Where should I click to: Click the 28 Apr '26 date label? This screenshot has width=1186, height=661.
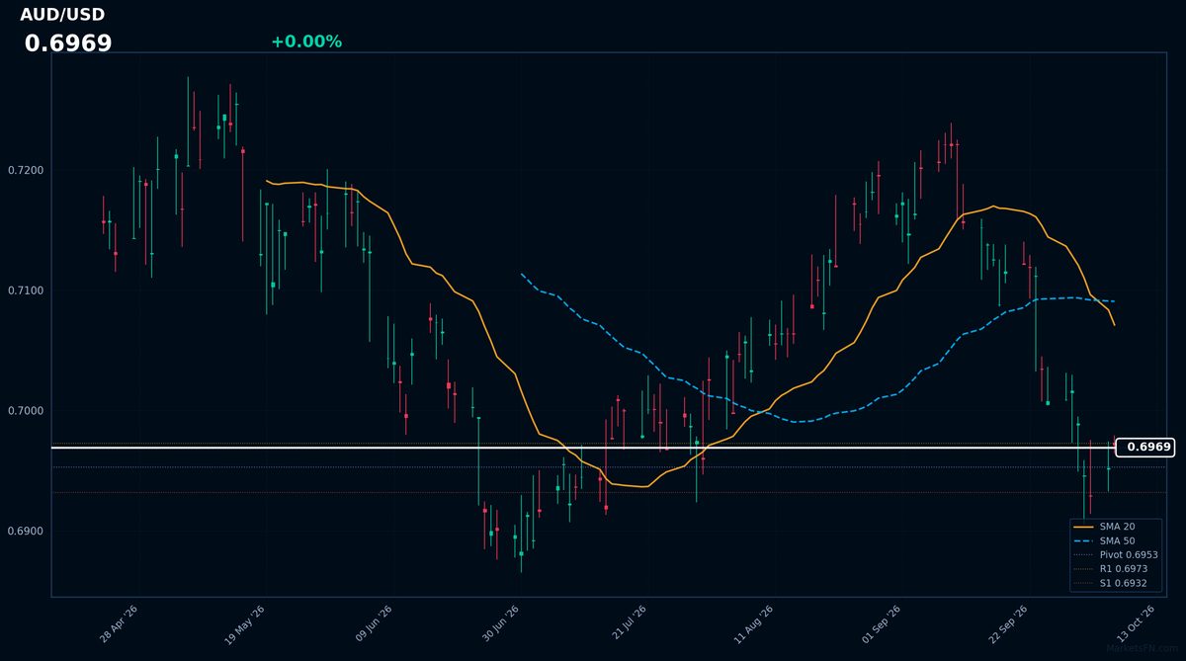[x=119, y=623]
